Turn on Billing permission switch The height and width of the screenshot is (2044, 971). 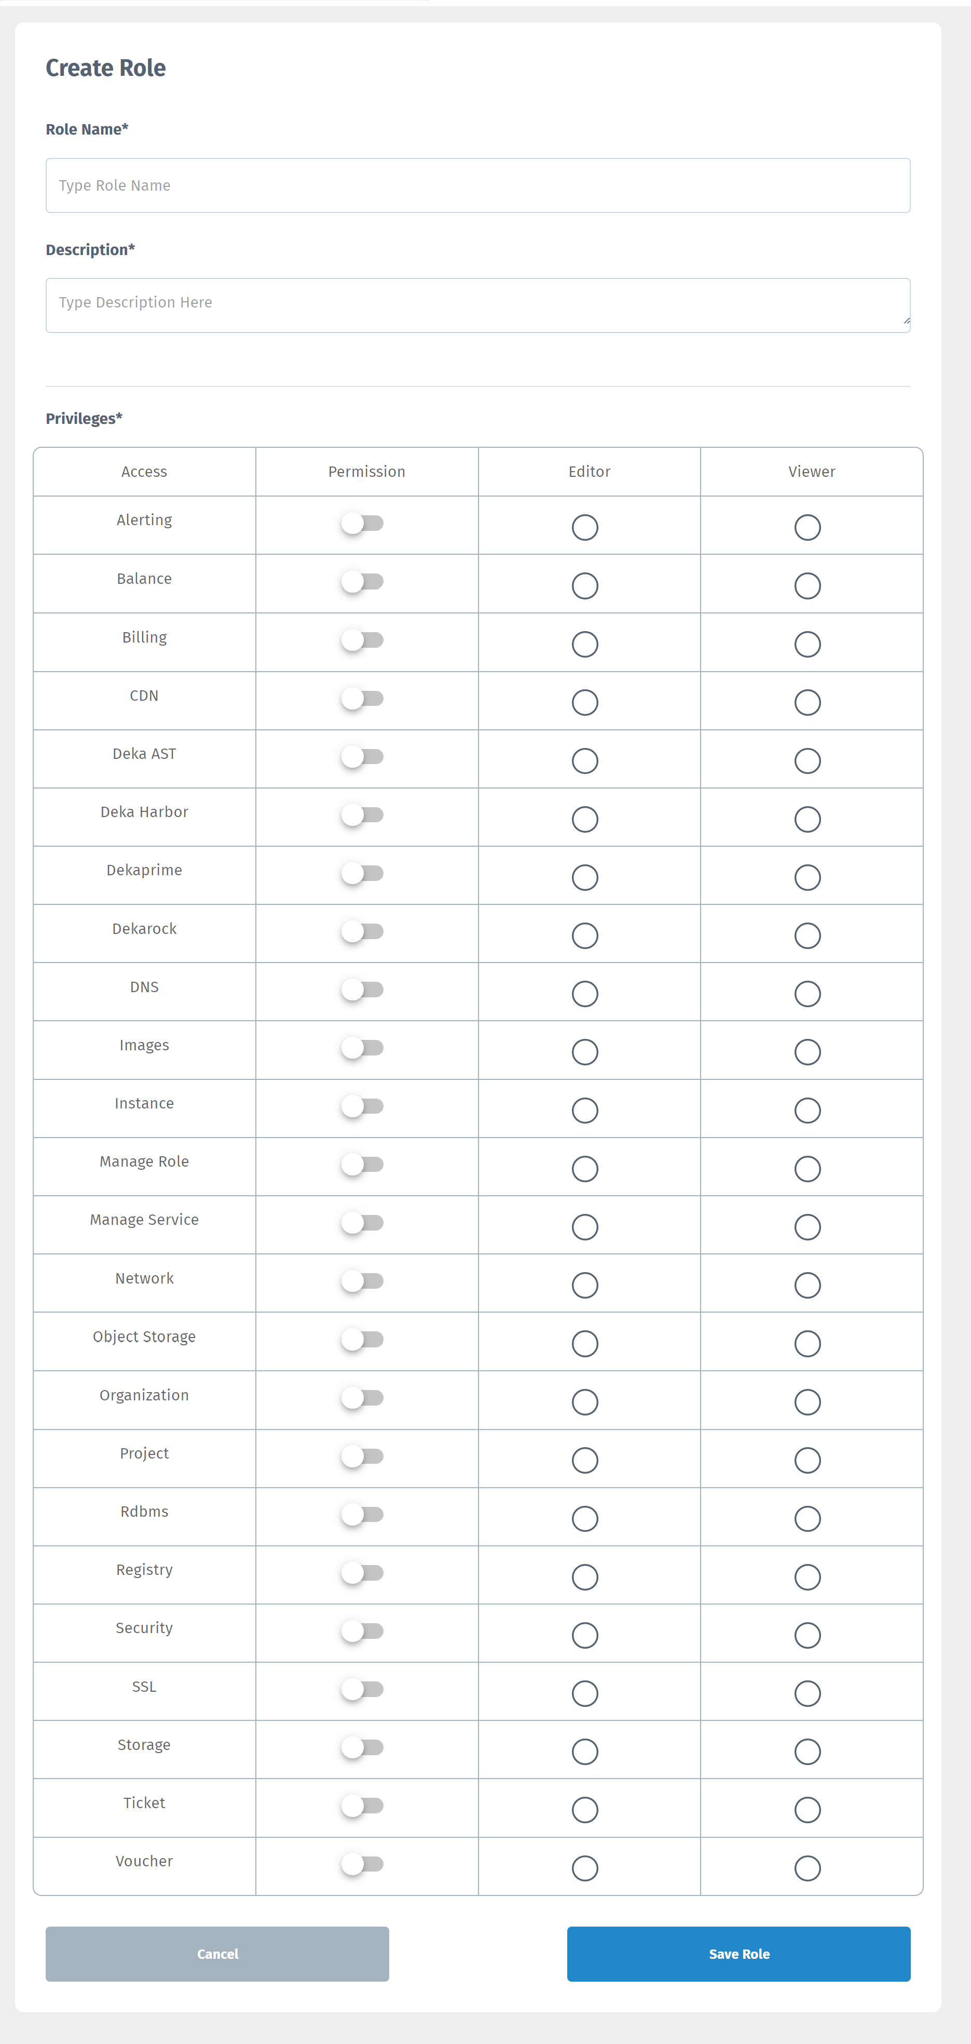(x=362, y=640)
